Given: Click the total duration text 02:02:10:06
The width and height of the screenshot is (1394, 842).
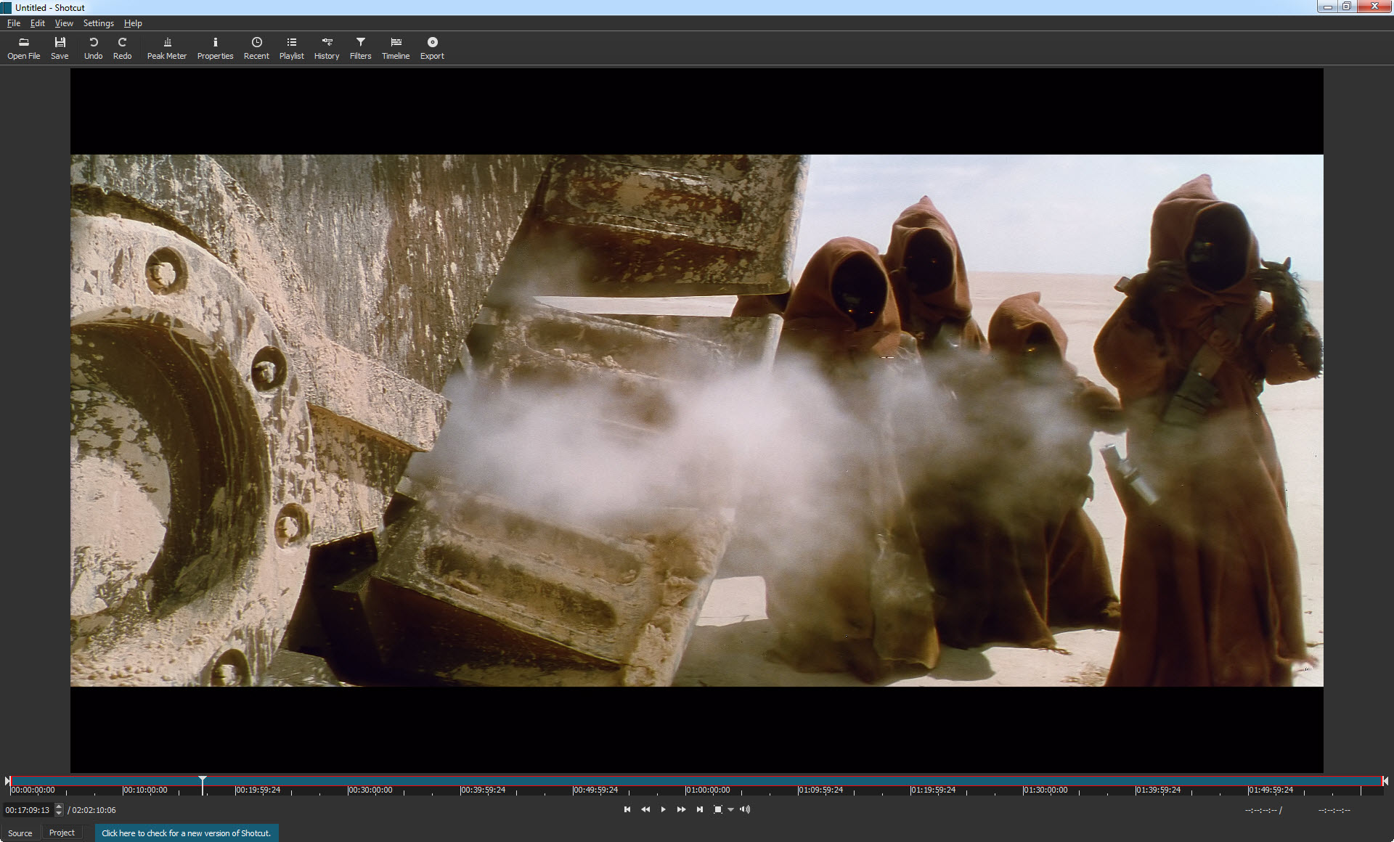Looking at the screenshot, I should click(x=93, y=810).
